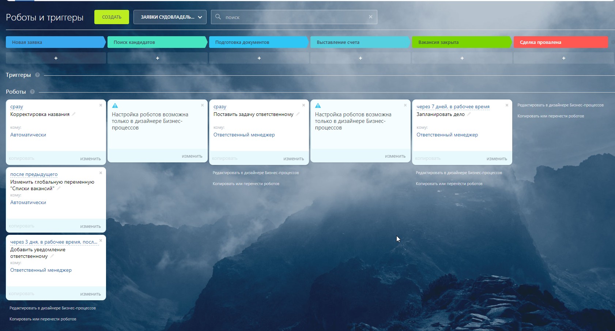The width and height of the screenshot is (615, 331).
Task: Click the pencil icon beside Корректировка названия
Action: click(x=73, y=114)
